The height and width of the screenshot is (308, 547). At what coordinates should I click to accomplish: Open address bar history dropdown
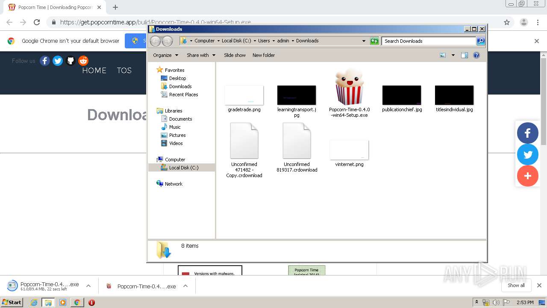click(x=364, y=41)
